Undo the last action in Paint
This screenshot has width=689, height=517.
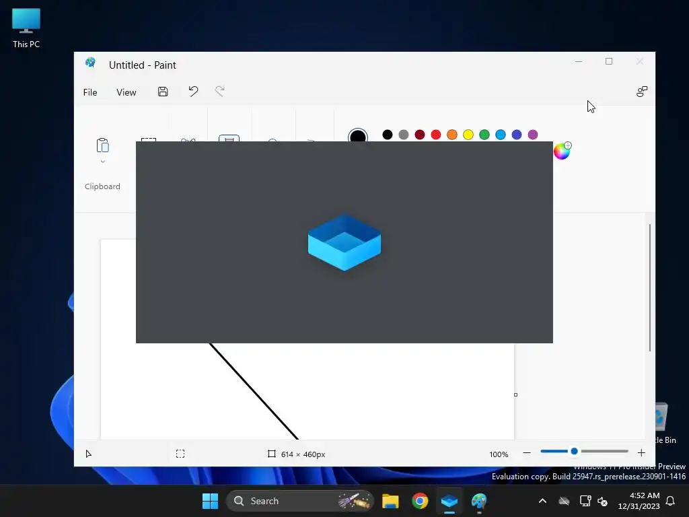(193, 92)
